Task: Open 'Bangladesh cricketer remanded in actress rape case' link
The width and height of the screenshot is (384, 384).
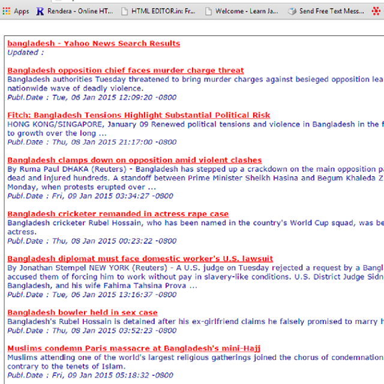Action: (118, 214)
